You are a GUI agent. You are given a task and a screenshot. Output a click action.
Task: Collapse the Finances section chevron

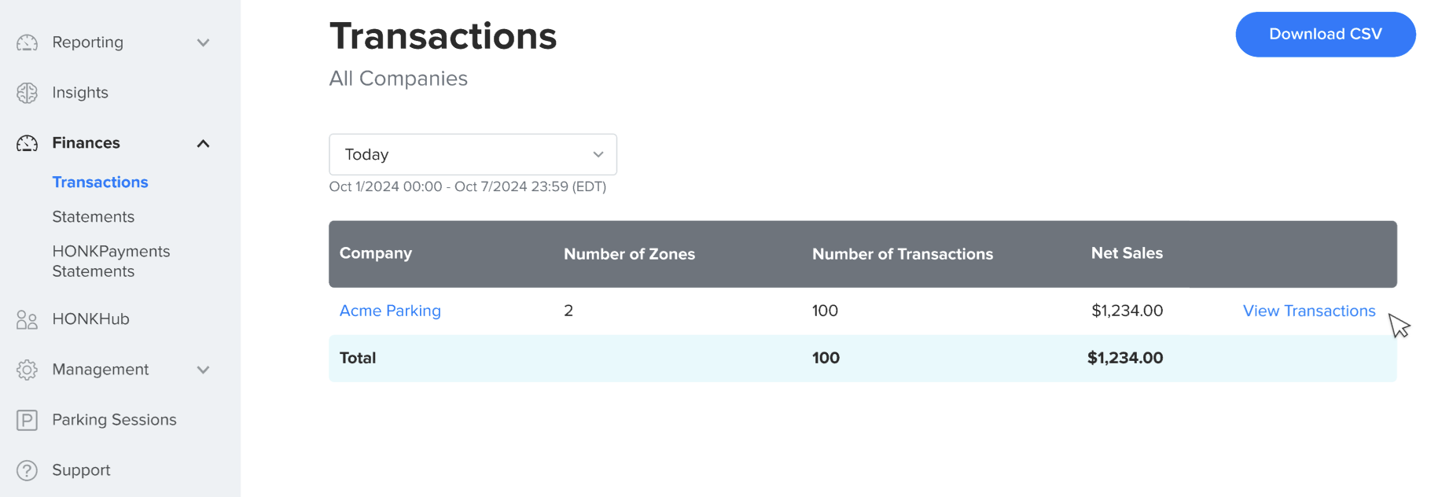[x=204, y=142]
